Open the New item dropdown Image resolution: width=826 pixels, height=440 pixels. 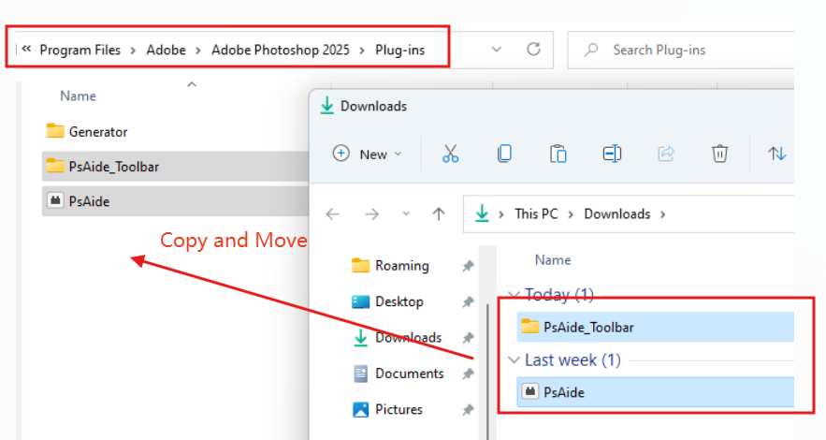click(x=368, y=154)
